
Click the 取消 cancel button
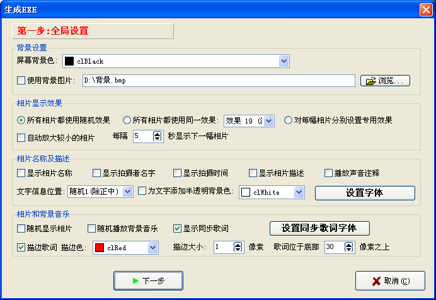click(x=389, y=280)
